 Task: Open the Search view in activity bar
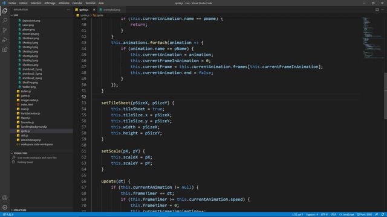5,20
